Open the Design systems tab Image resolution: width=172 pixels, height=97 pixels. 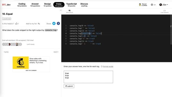[48, 5]
